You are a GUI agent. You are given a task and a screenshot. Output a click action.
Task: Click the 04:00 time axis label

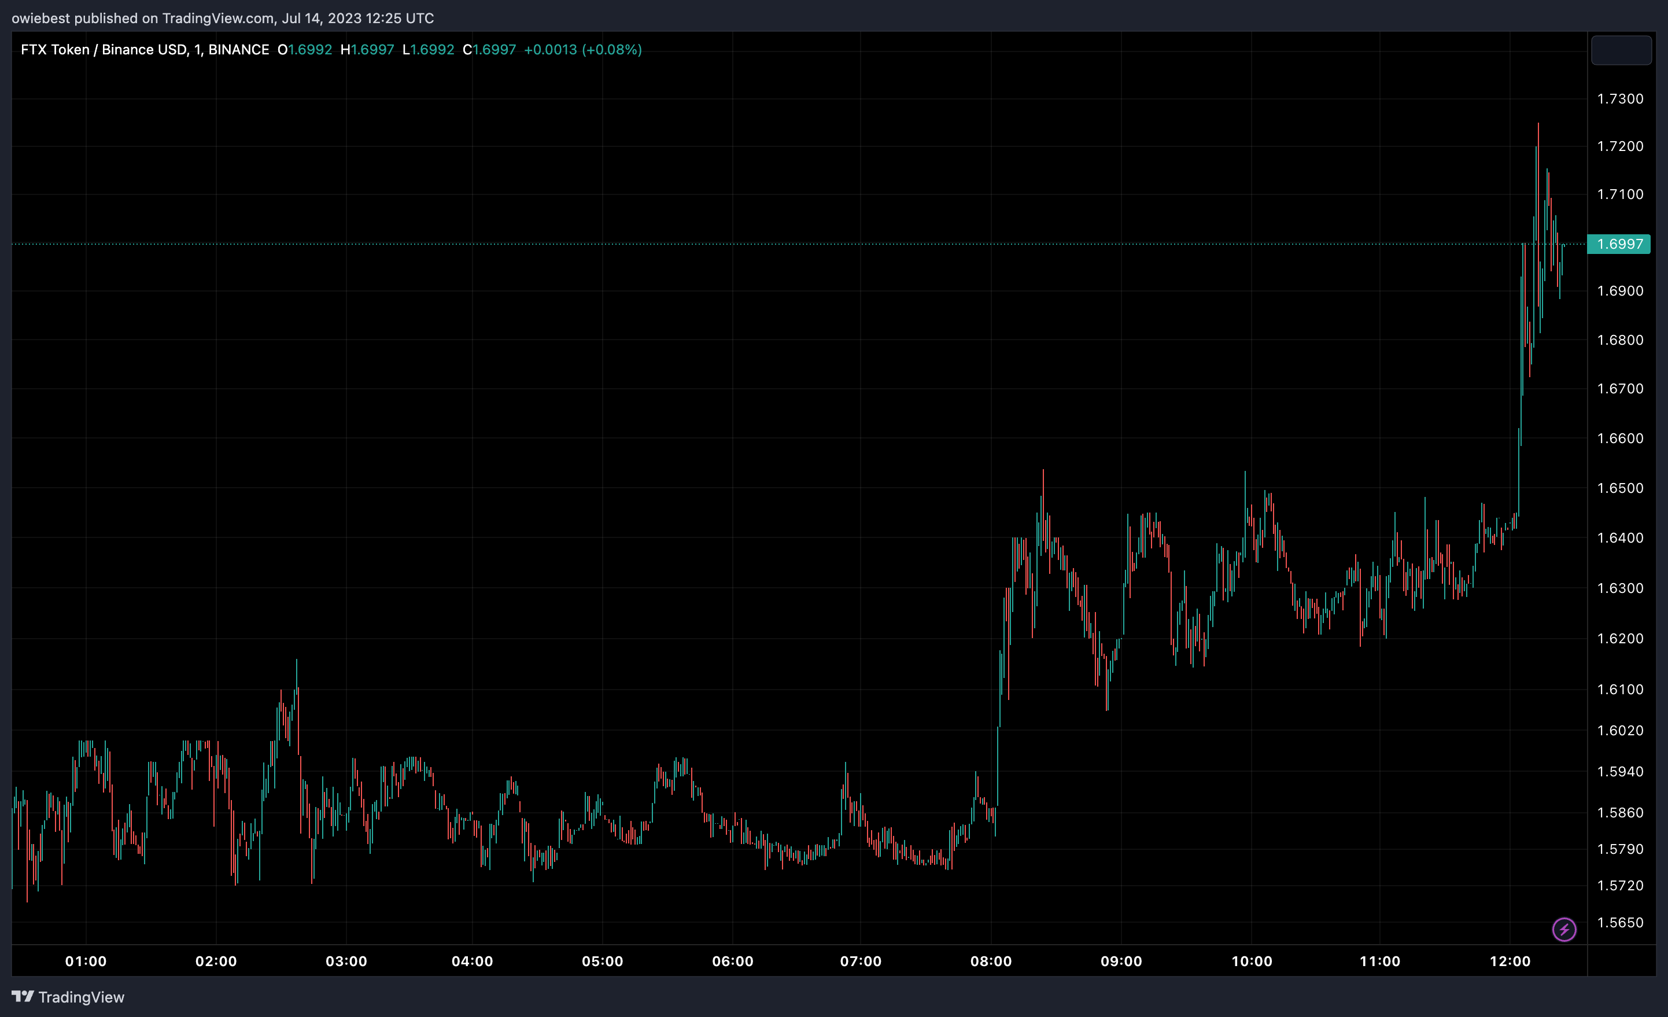[472, 961]
